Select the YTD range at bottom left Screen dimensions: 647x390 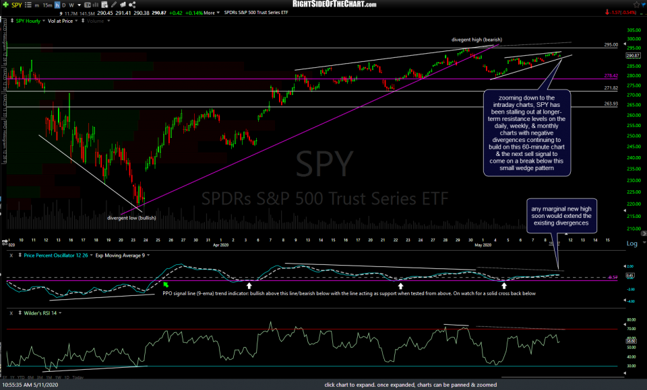(20, 378)
